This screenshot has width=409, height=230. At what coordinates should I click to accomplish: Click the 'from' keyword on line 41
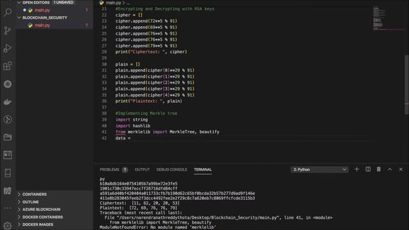pyautogui.click(x=120, y=132)
